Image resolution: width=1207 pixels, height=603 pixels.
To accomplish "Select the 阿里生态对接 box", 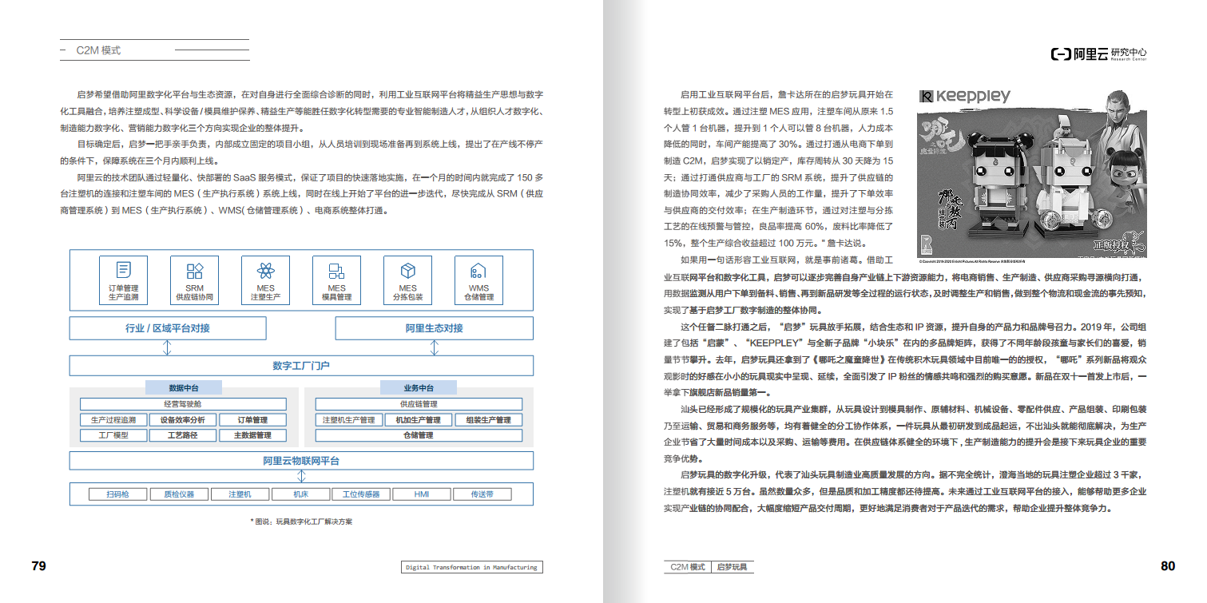I will [x=435, y=327].
